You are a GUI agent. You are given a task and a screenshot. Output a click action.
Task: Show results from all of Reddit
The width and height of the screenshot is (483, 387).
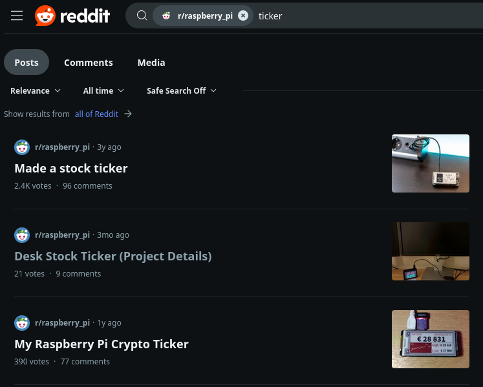pyautogui.click(x=96, y=114)
